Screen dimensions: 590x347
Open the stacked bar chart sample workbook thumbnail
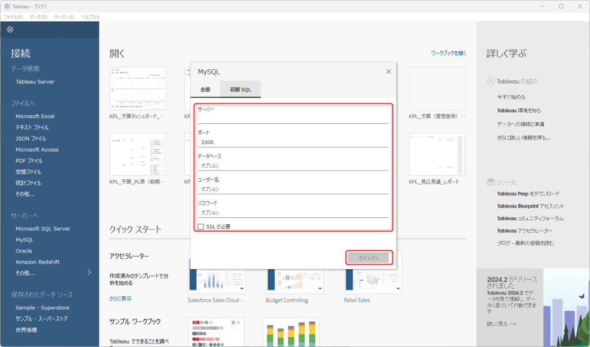(291, 332)
